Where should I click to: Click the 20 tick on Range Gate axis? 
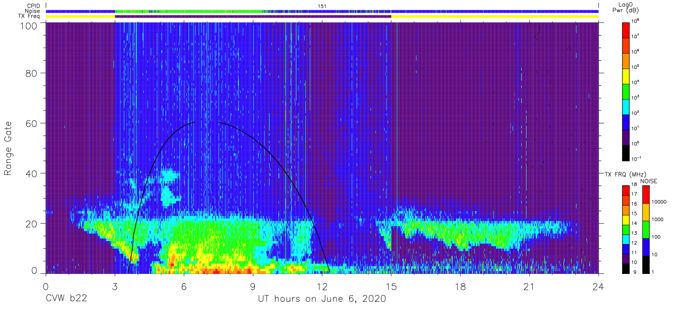click(32, 223)
